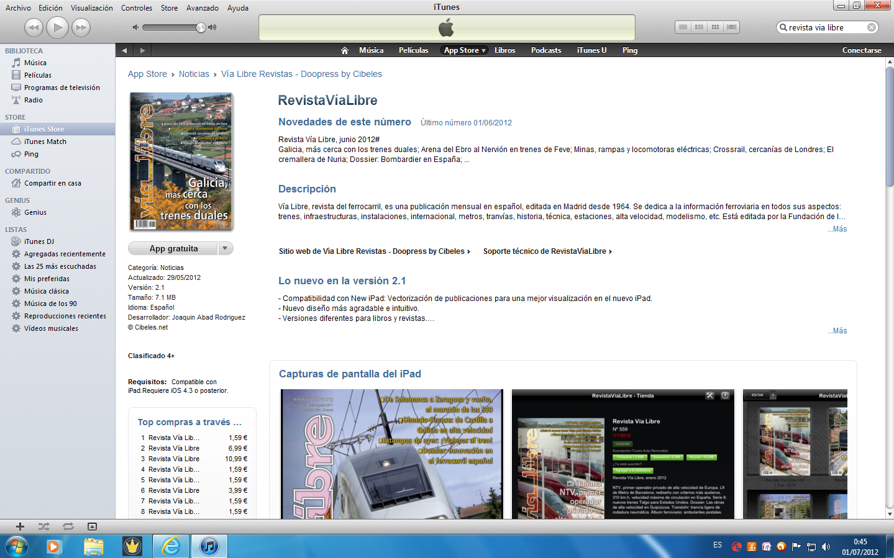Screen dimensions: 894x558
Task: Switch to album list view icon
Action: [699, 27]
